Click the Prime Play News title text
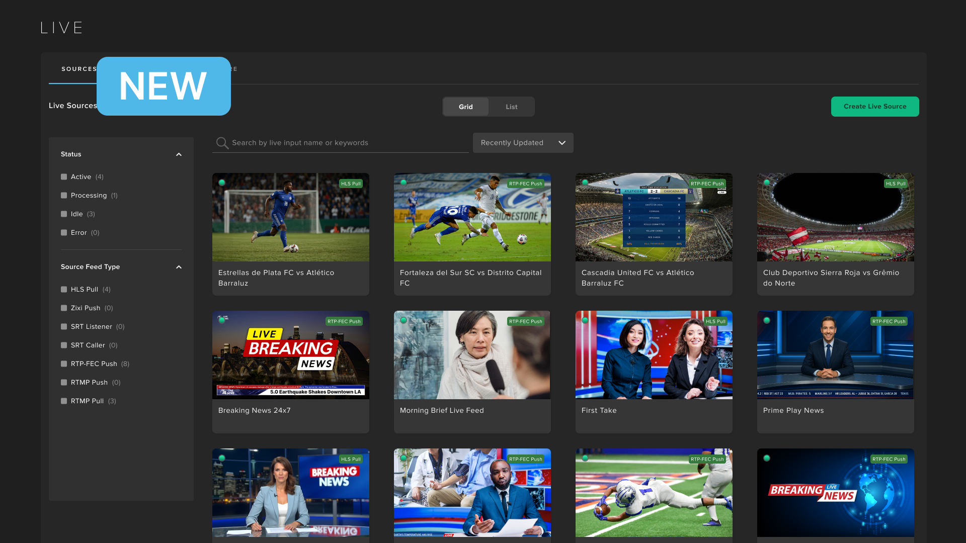966x543 pixels. 793,410
